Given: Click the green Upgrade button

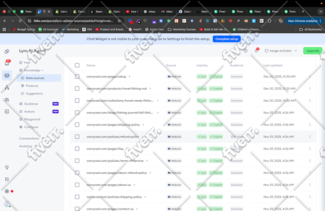Looking at the screenshot, I should pos(313,51).
